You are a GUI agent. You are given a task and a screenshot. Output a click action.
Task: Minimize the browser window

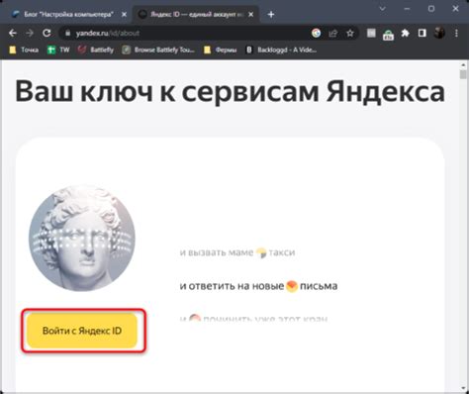click(407, 9)
